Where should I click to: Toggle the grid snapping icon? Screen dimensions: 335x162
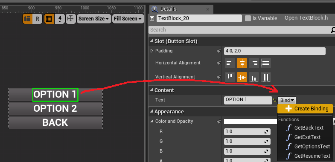(49, 19)
